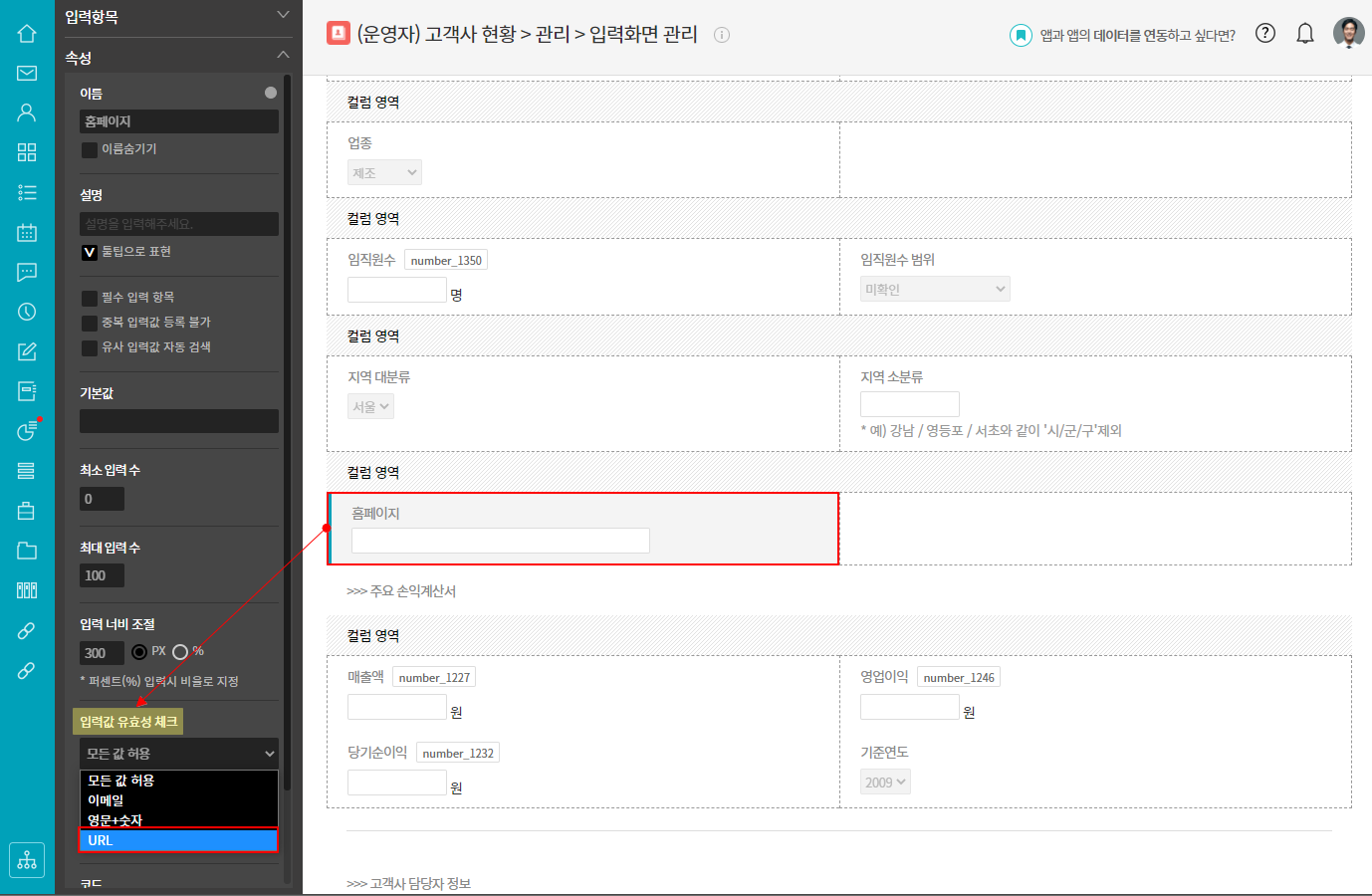Open the help question mark icon
The width and height of the screenshot is (1372, 896).
[x=1264, y=34]
